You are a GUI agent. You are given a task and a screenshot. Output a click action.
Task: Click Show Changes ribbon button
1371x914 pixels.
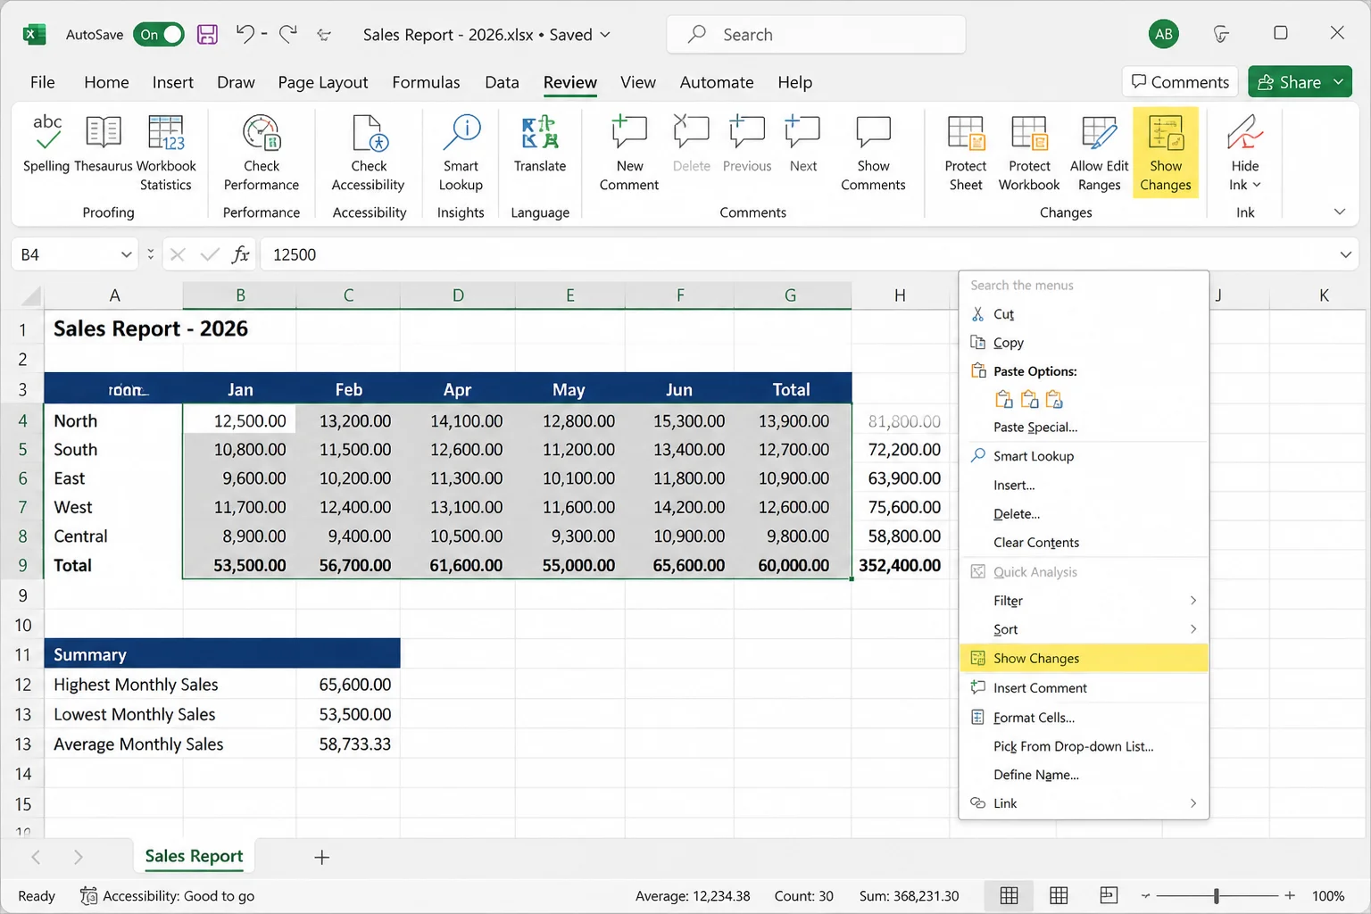coord(1166,154)
